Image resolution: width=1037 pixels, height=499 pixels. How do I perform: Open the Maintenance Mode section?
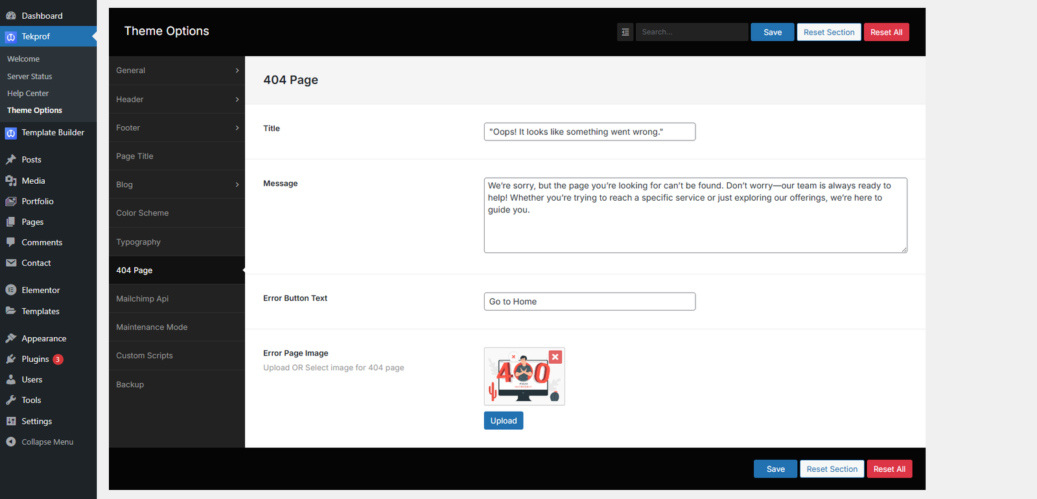click(152, 327)
